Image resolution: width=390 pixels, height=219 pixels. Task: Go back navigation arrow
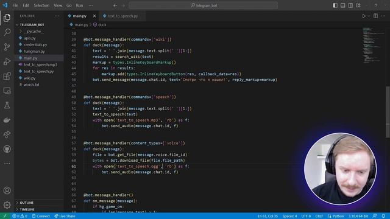(115, 5)
